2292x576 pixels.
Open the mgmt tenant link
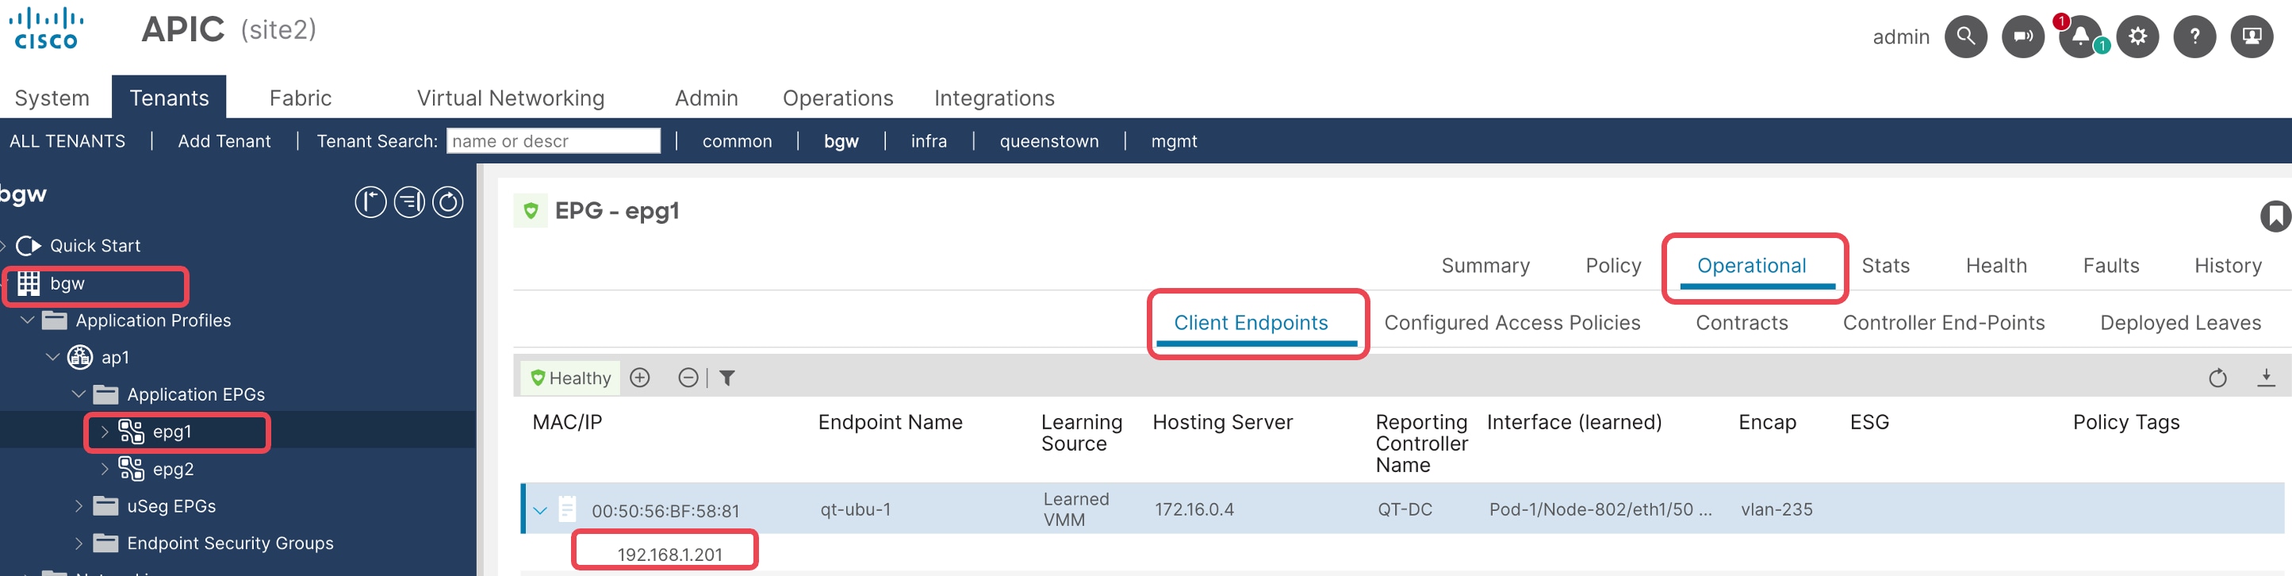coord(1175,140)
